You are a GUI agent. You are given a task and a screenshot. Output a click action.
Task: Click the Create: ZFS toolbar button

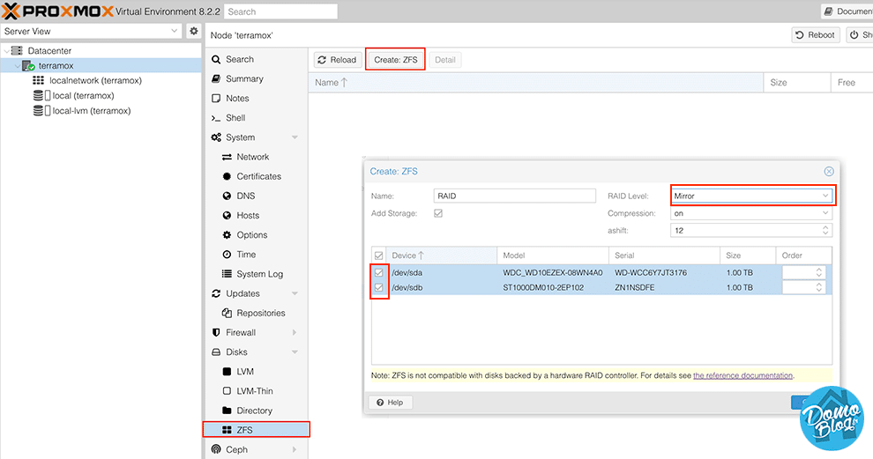pos(395,60)
